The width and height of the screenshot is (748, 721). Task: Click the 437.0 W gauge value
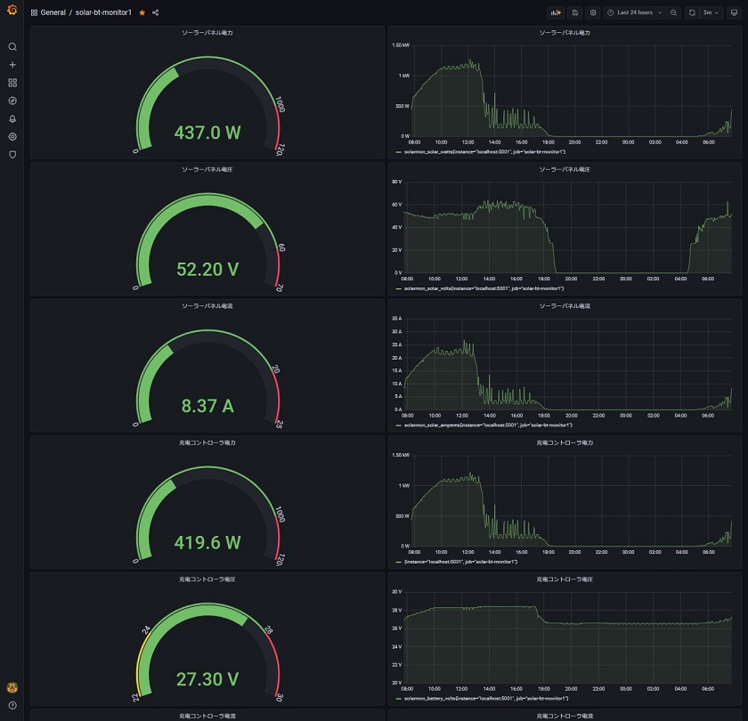click(207, 133)
